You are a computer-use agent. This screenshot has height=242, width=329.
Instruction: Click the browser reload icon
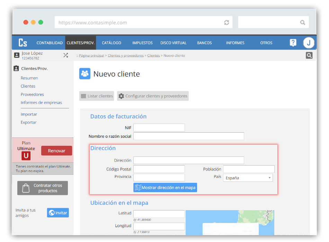pyautogui.click(x=226, y=23)
